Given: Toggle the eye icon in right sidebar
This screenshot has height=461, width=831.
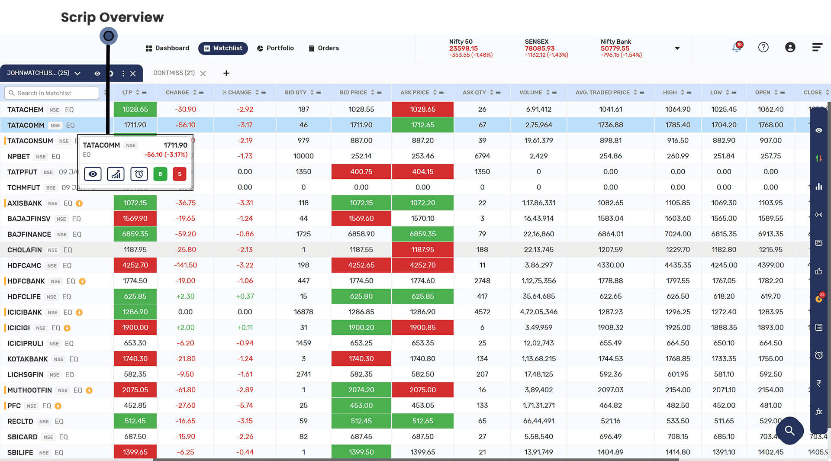Looking at the screenshot, I should tap(819, 130).
